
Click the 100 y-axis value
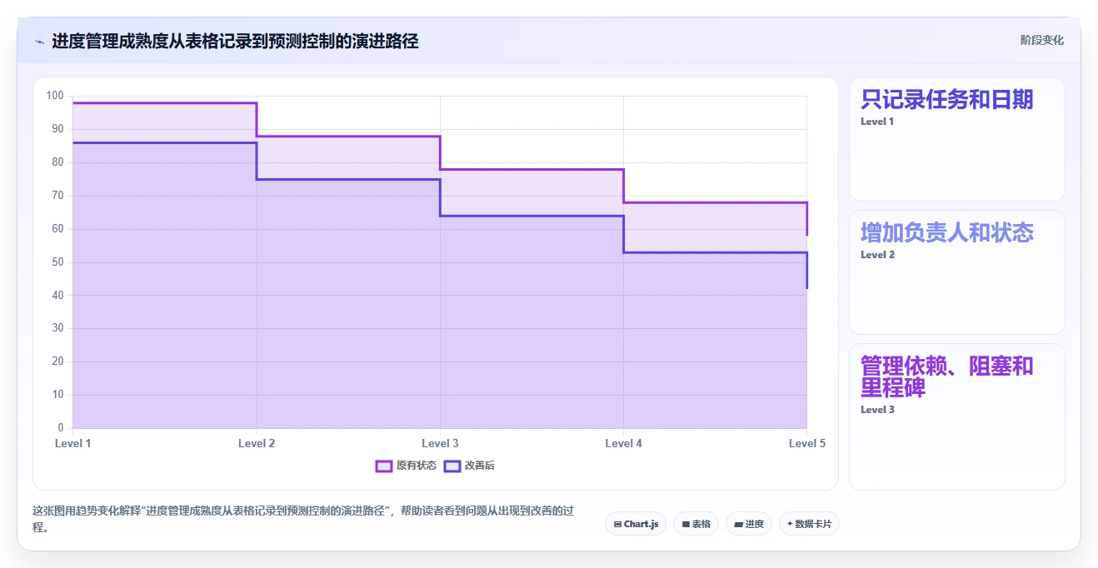55,96
